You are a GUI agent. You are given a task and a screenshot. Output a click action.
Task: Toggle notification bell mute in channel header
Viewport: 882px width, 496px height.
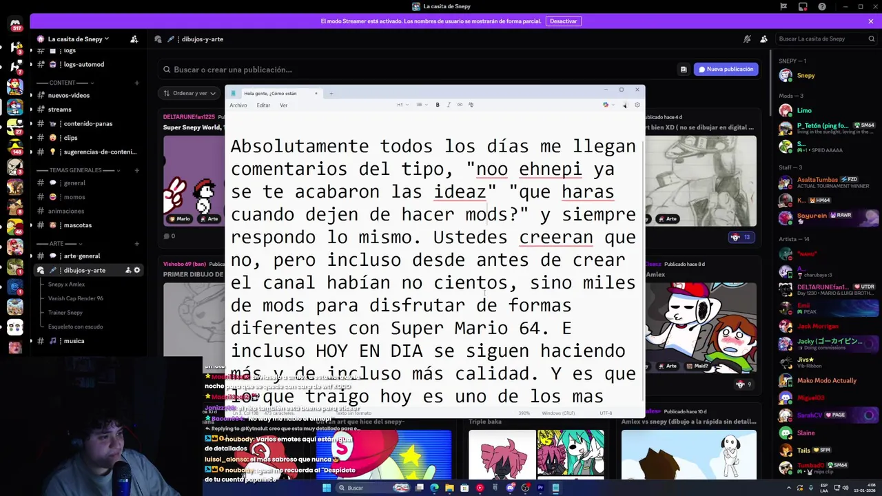747,39
